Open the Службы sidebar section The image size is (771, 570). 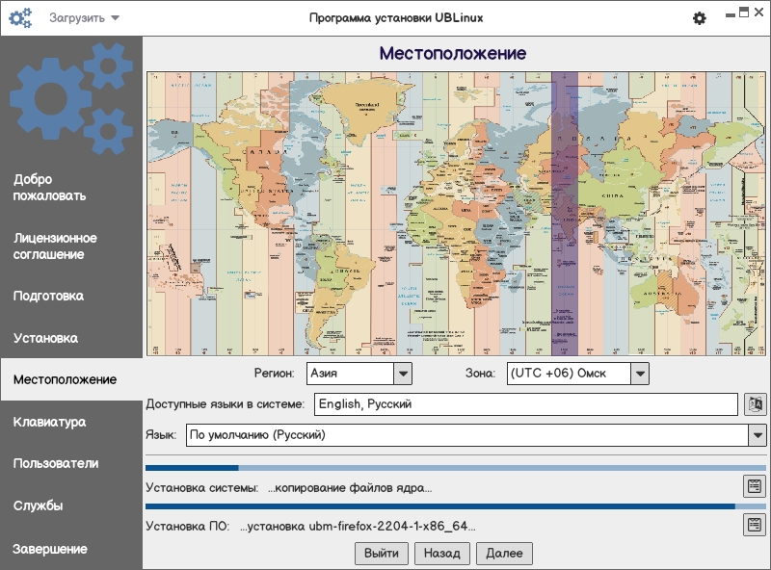(x=39, y=505)
